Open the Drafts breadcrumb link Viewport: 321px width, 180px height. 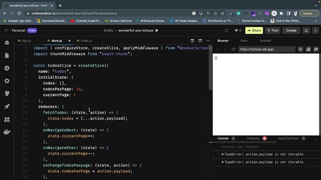click(x=108, y=30)
